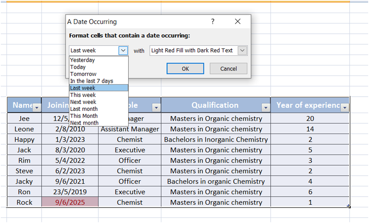Viewport: 369px width, 223px height.
Task: Select the cell containing Leone
Action: pos(24,129)
